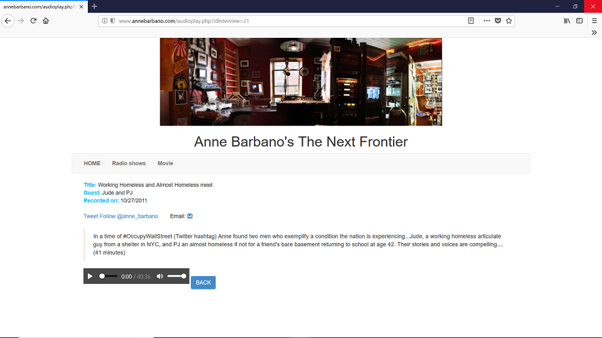The image size is (602, 338).
Task: Open the Firefox hamburger menu
Action: click(x=594, y=20)
